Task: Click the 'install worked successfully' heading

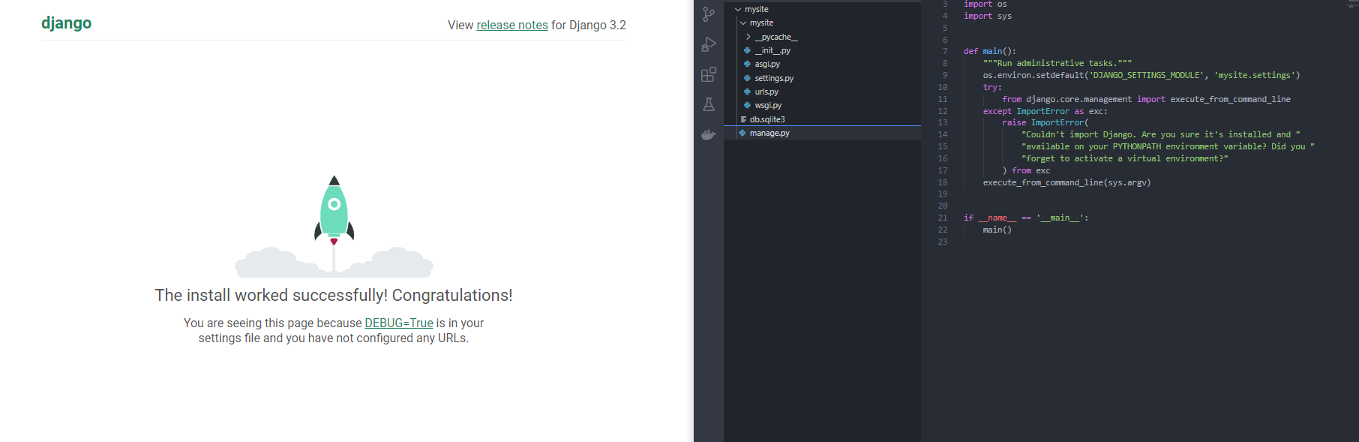Action: coord(334,295)
